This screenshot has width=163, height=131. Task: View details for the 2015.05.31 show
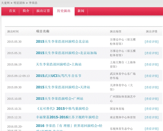(152, 53)
